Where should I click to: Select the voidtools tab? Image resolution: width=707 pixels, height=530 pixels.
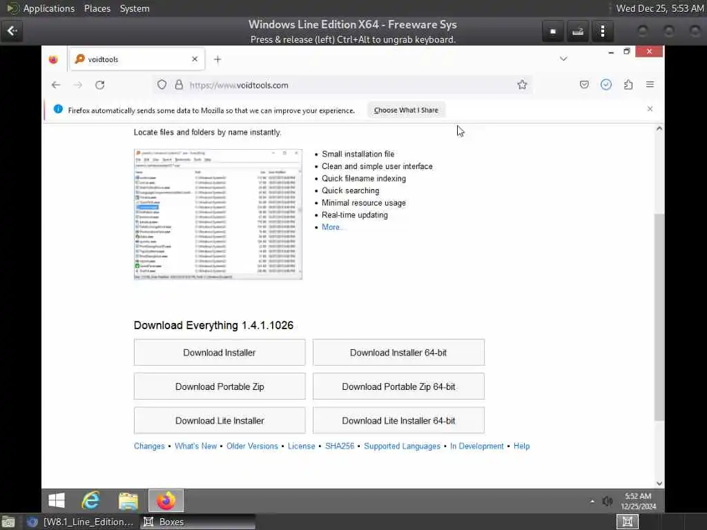pyautogui.click(x=137, y=59)
